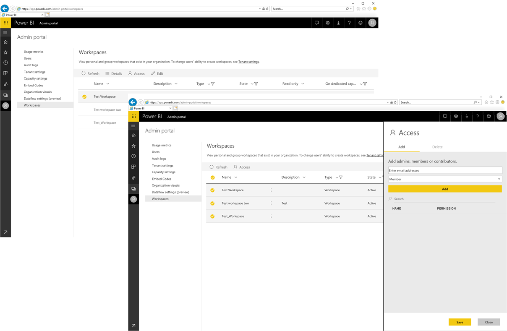The width and height of the screenshot is (507, 331).
Task: Select the checkmark beside Test_Workspace
Action: coord(212,216)
